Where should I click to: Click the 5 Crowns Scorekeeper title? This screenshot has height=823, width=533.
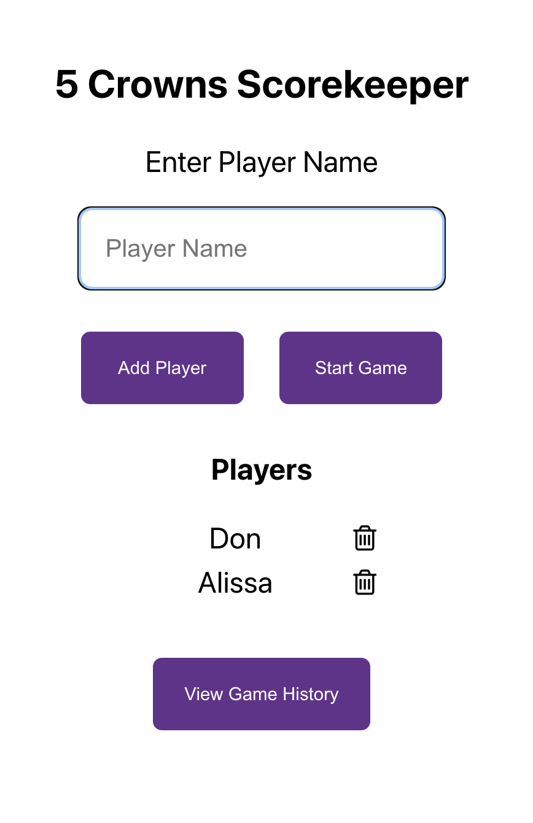pos(262,84)
